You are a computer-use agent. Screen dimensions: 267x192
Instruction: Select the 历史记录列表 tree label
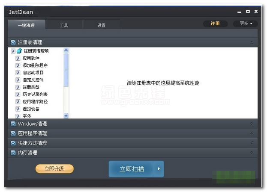[x=35, y=95]
